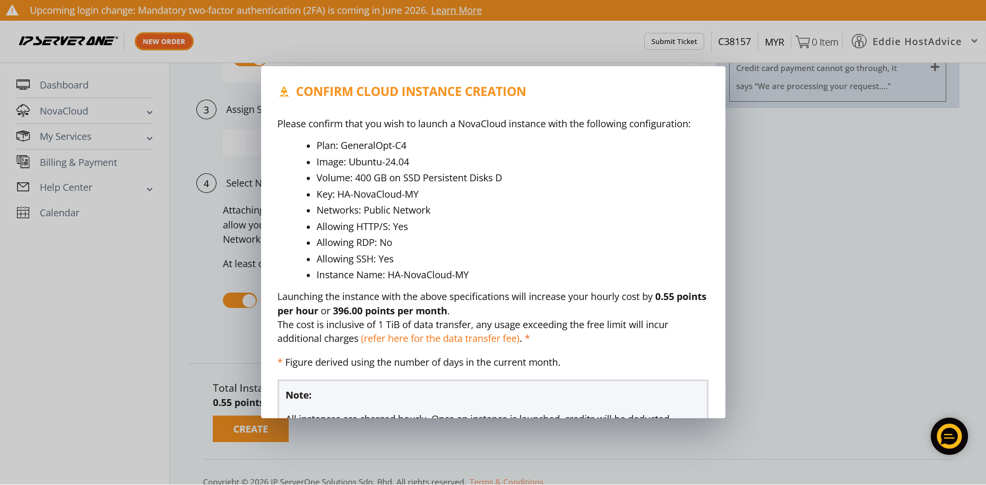Go to Dashboard

click(x=64, y=85)
